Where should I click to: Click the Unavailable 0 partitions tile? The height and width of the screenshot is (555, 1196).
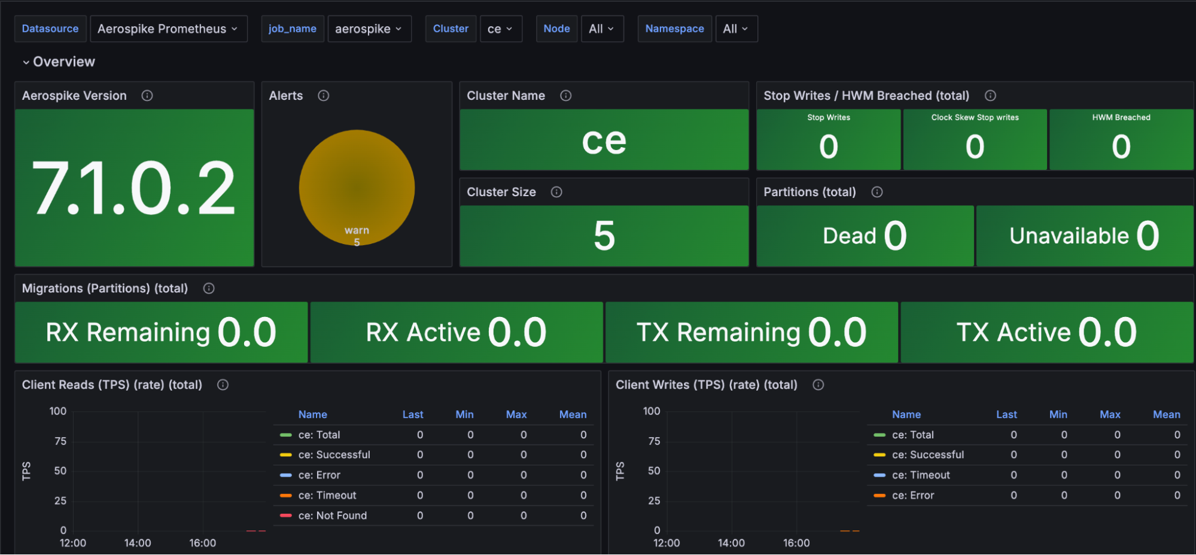[x=1085, y=236]
